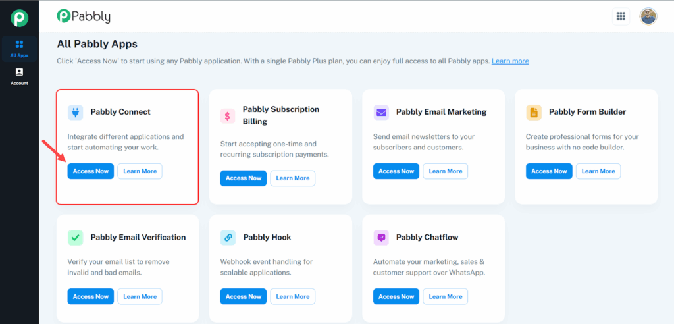Learn more about Email Verification
The image size is (674, 324).
140,296
